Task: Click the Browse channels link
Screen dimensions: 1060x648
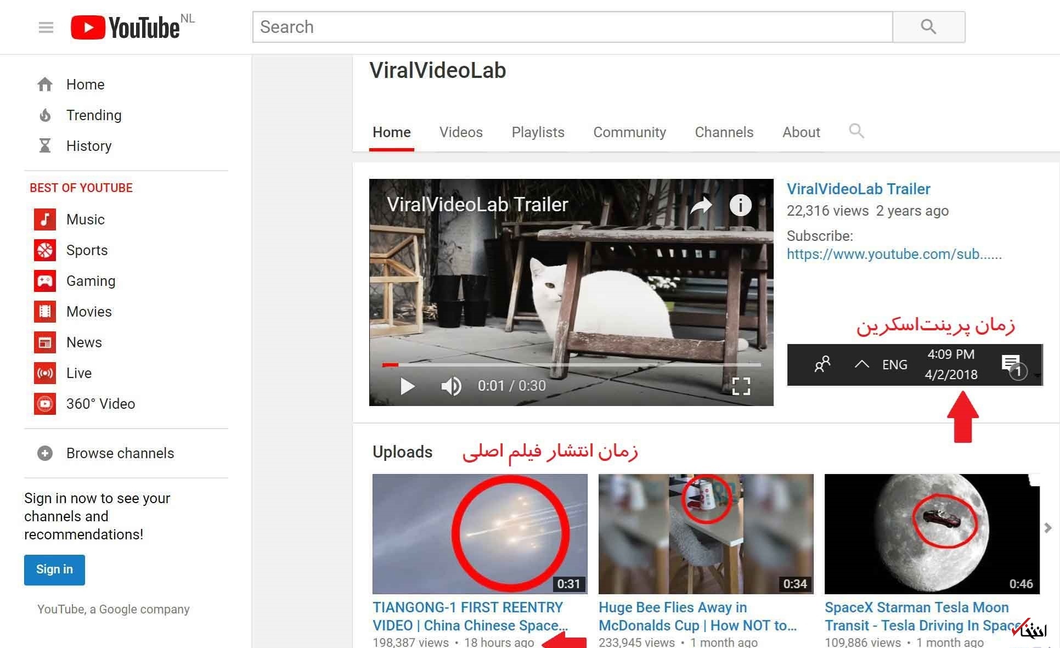Action: pyautogui.click(x=120, y=453)
